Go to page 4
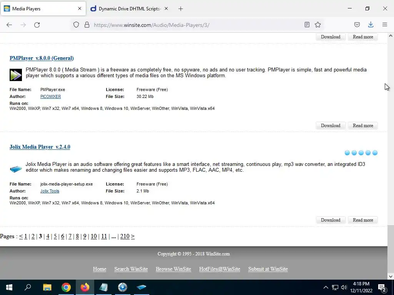 [x=48, y=236]
